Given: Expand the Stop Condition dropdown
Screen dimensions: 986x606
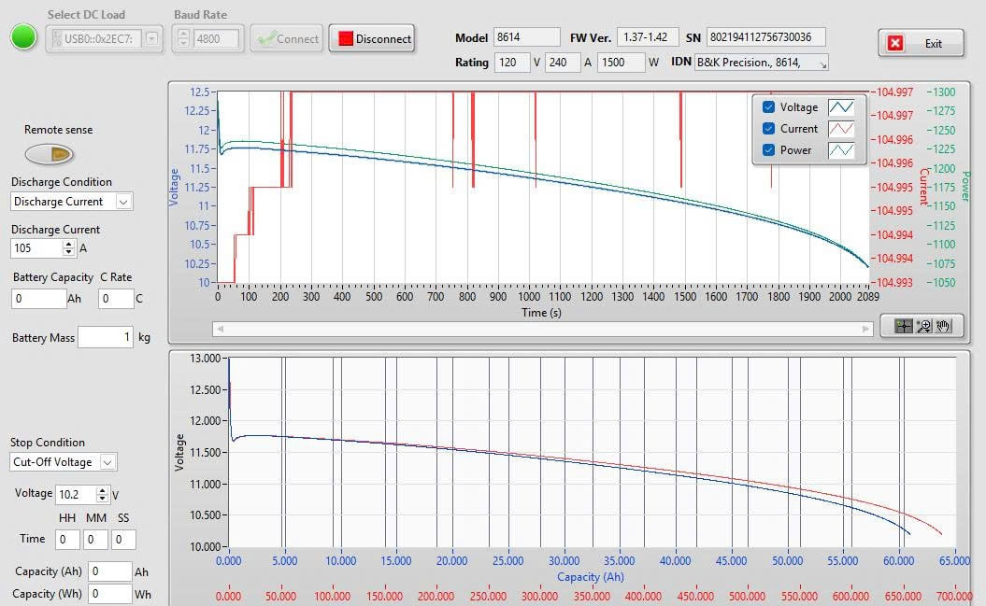Looking at the screenshot, I should coord(107,462).
